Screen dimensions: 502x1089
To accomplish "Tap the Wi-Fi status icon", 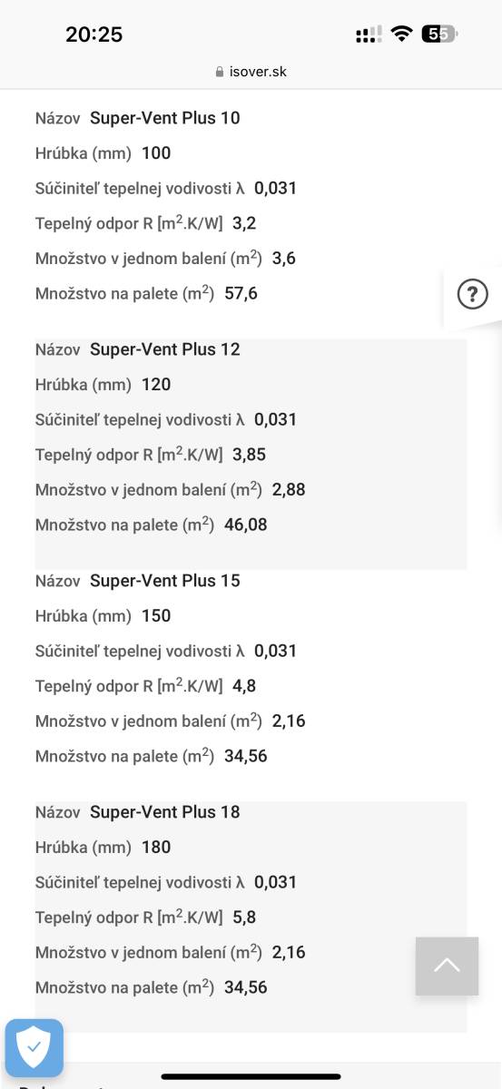I will tap(400, 34).
